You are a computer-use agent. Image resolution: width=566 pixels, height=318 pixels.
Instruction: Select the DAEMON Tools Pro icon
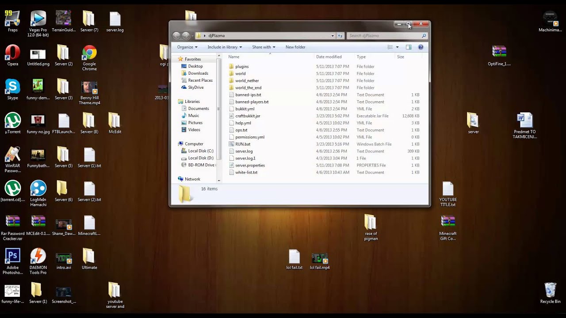[38, 261]
